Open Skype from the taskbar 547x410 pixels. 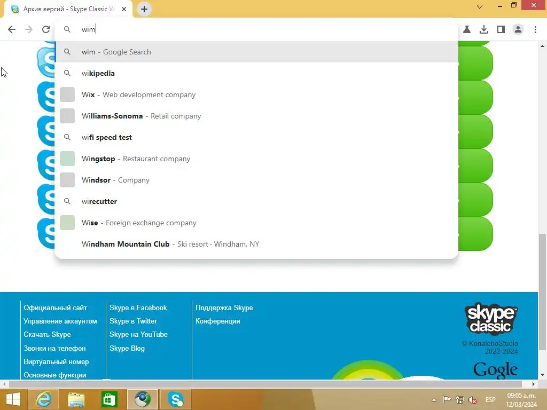175,399
